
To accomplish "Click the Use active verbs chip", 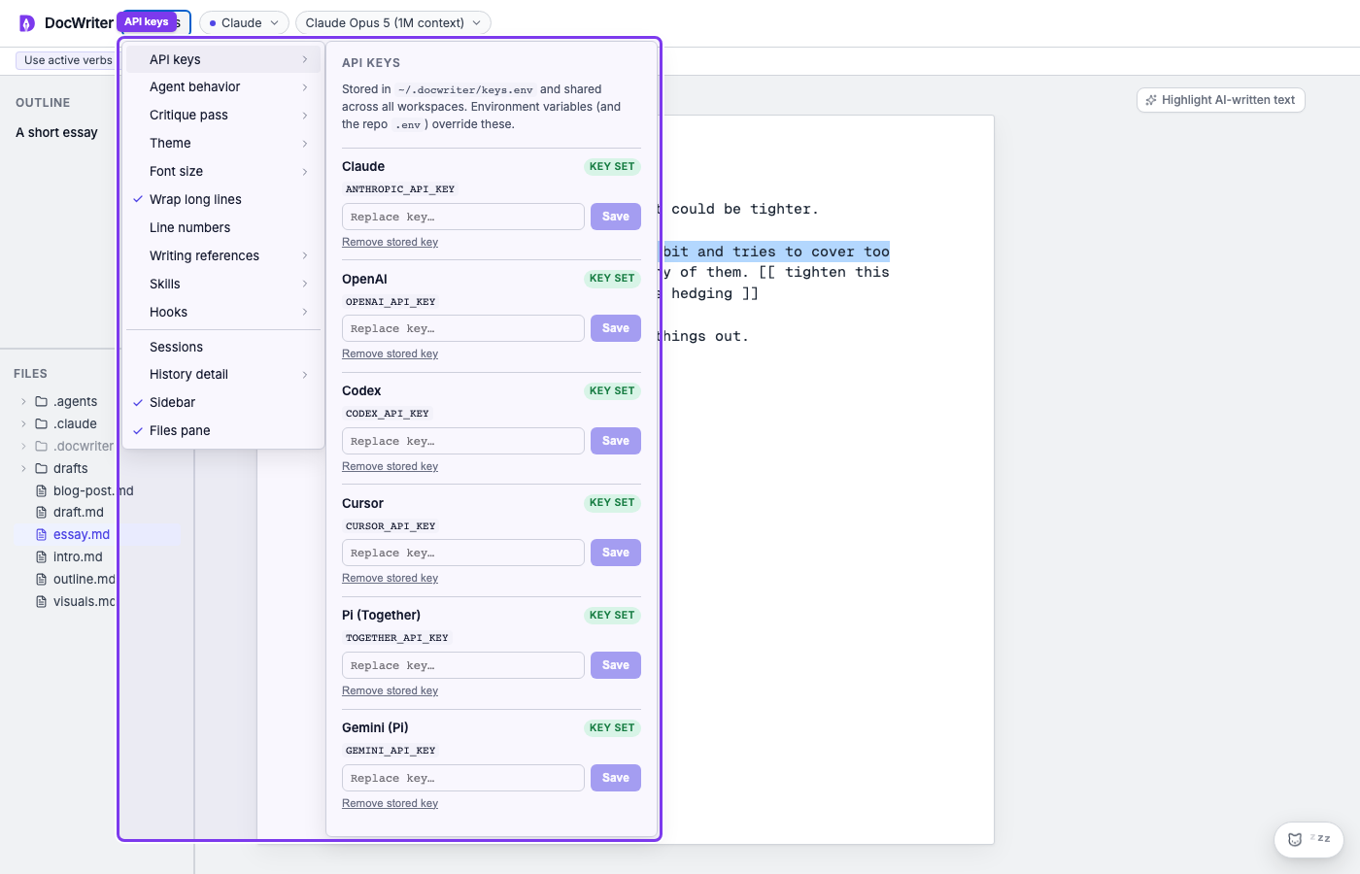I will [x=66, y=60].
